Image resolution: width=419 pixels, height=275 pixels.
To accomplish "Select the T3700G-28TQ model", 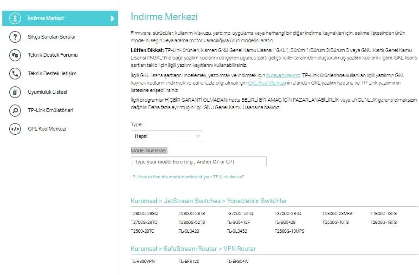I will click(288, 214).
